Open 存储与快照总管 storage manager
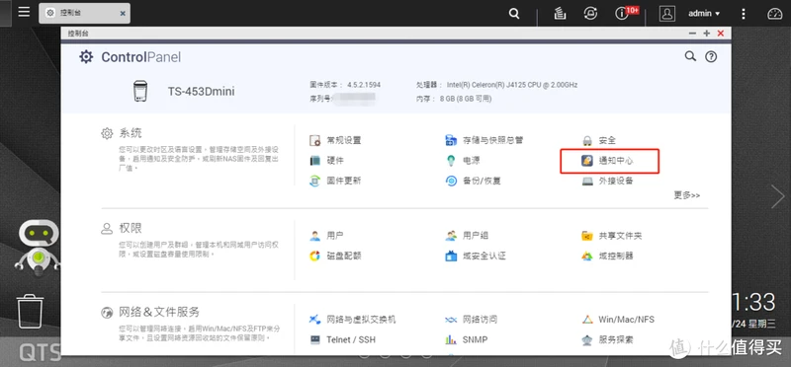The width and height of the screenshot is (791, 367). pyautogui.click(x=483, y=140)
